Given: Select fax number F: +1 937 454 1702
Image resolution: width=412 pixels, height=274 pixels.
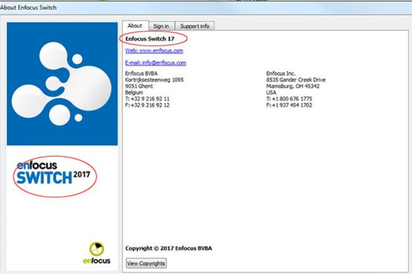Looking at the screenshot, I should click(289, 105).
